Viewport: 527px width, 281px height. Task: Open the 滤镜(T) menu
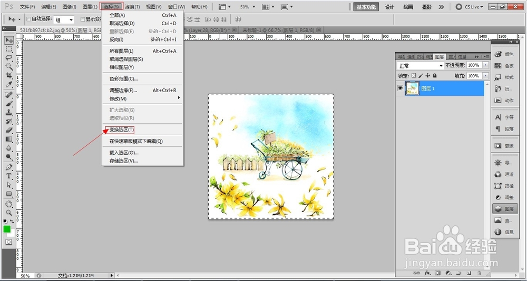pyautogui.click(x=132, y=7)
